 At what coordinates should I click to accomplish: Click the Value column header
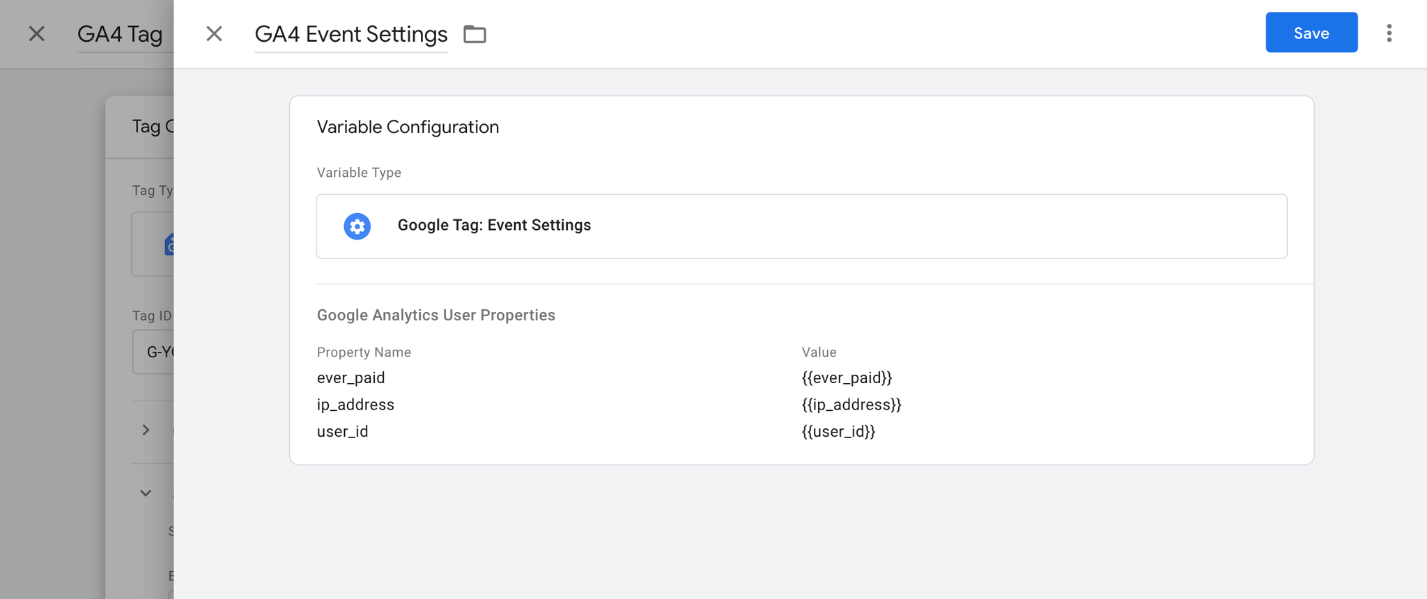pyautogui.click(x=819, y=352)
